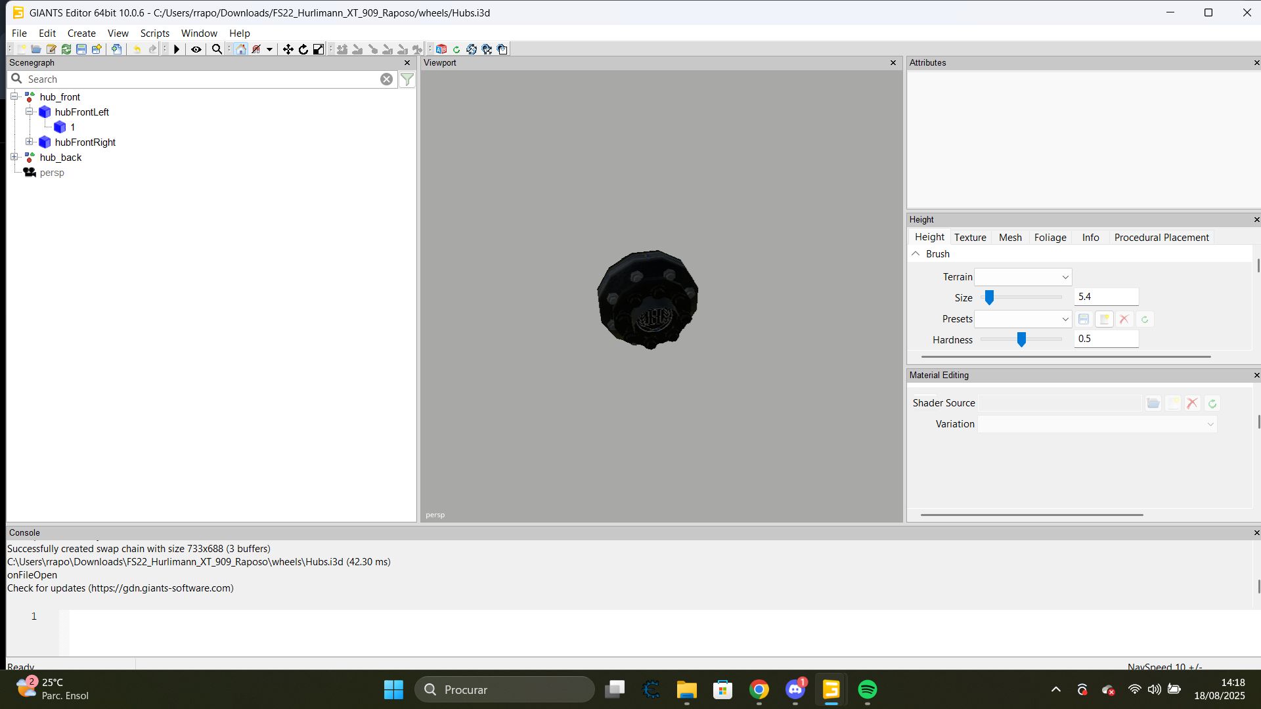The width and height of the screenshot is (1261, 709).
Task: Switch to the Texture tab
Action: pyautogui.click(x=970, y=238)
